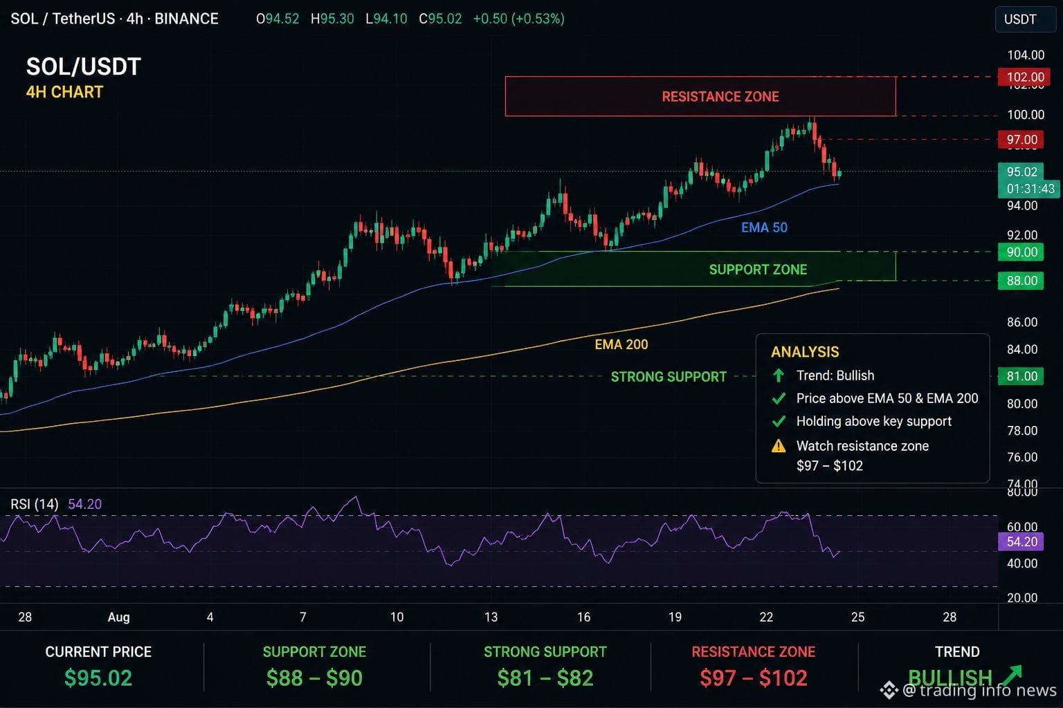
Task: Click the red RESISTANCE ZONE box on the chart
Action: tap(700, 96)
